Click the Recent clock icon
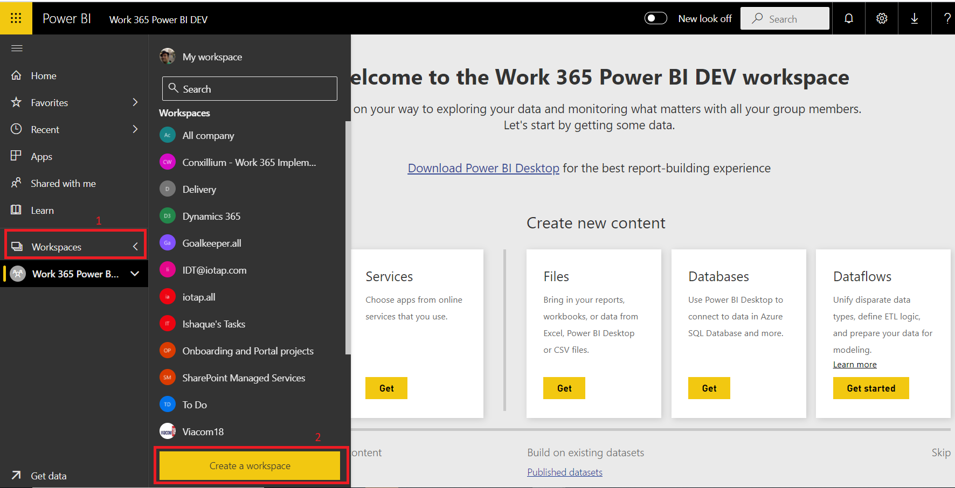 (17, 129)
